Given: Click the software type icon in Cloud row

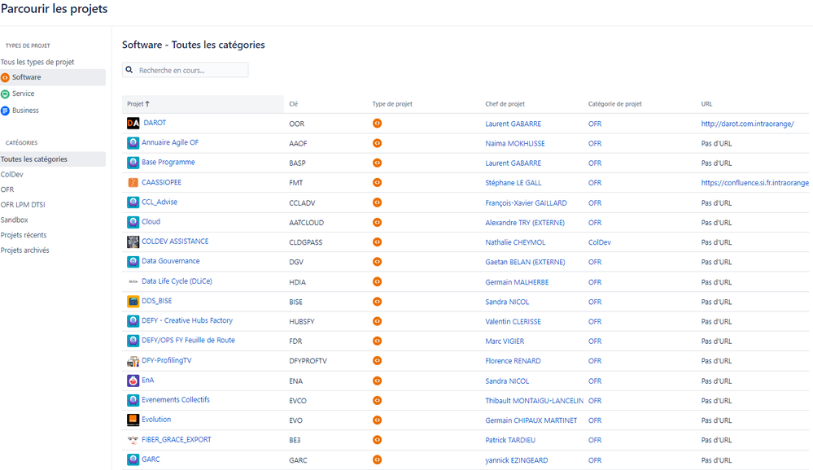Looking at the screenshot, I should click(x=377, y=222).
